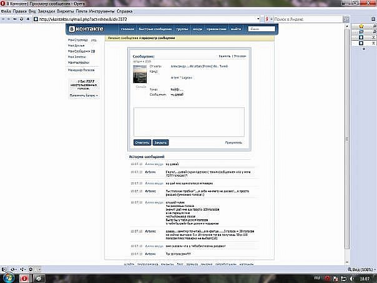The height and width of the screenshot is (283, 377).
Task: Click Пополнить баланс link
Action: (x=84, y=96)
